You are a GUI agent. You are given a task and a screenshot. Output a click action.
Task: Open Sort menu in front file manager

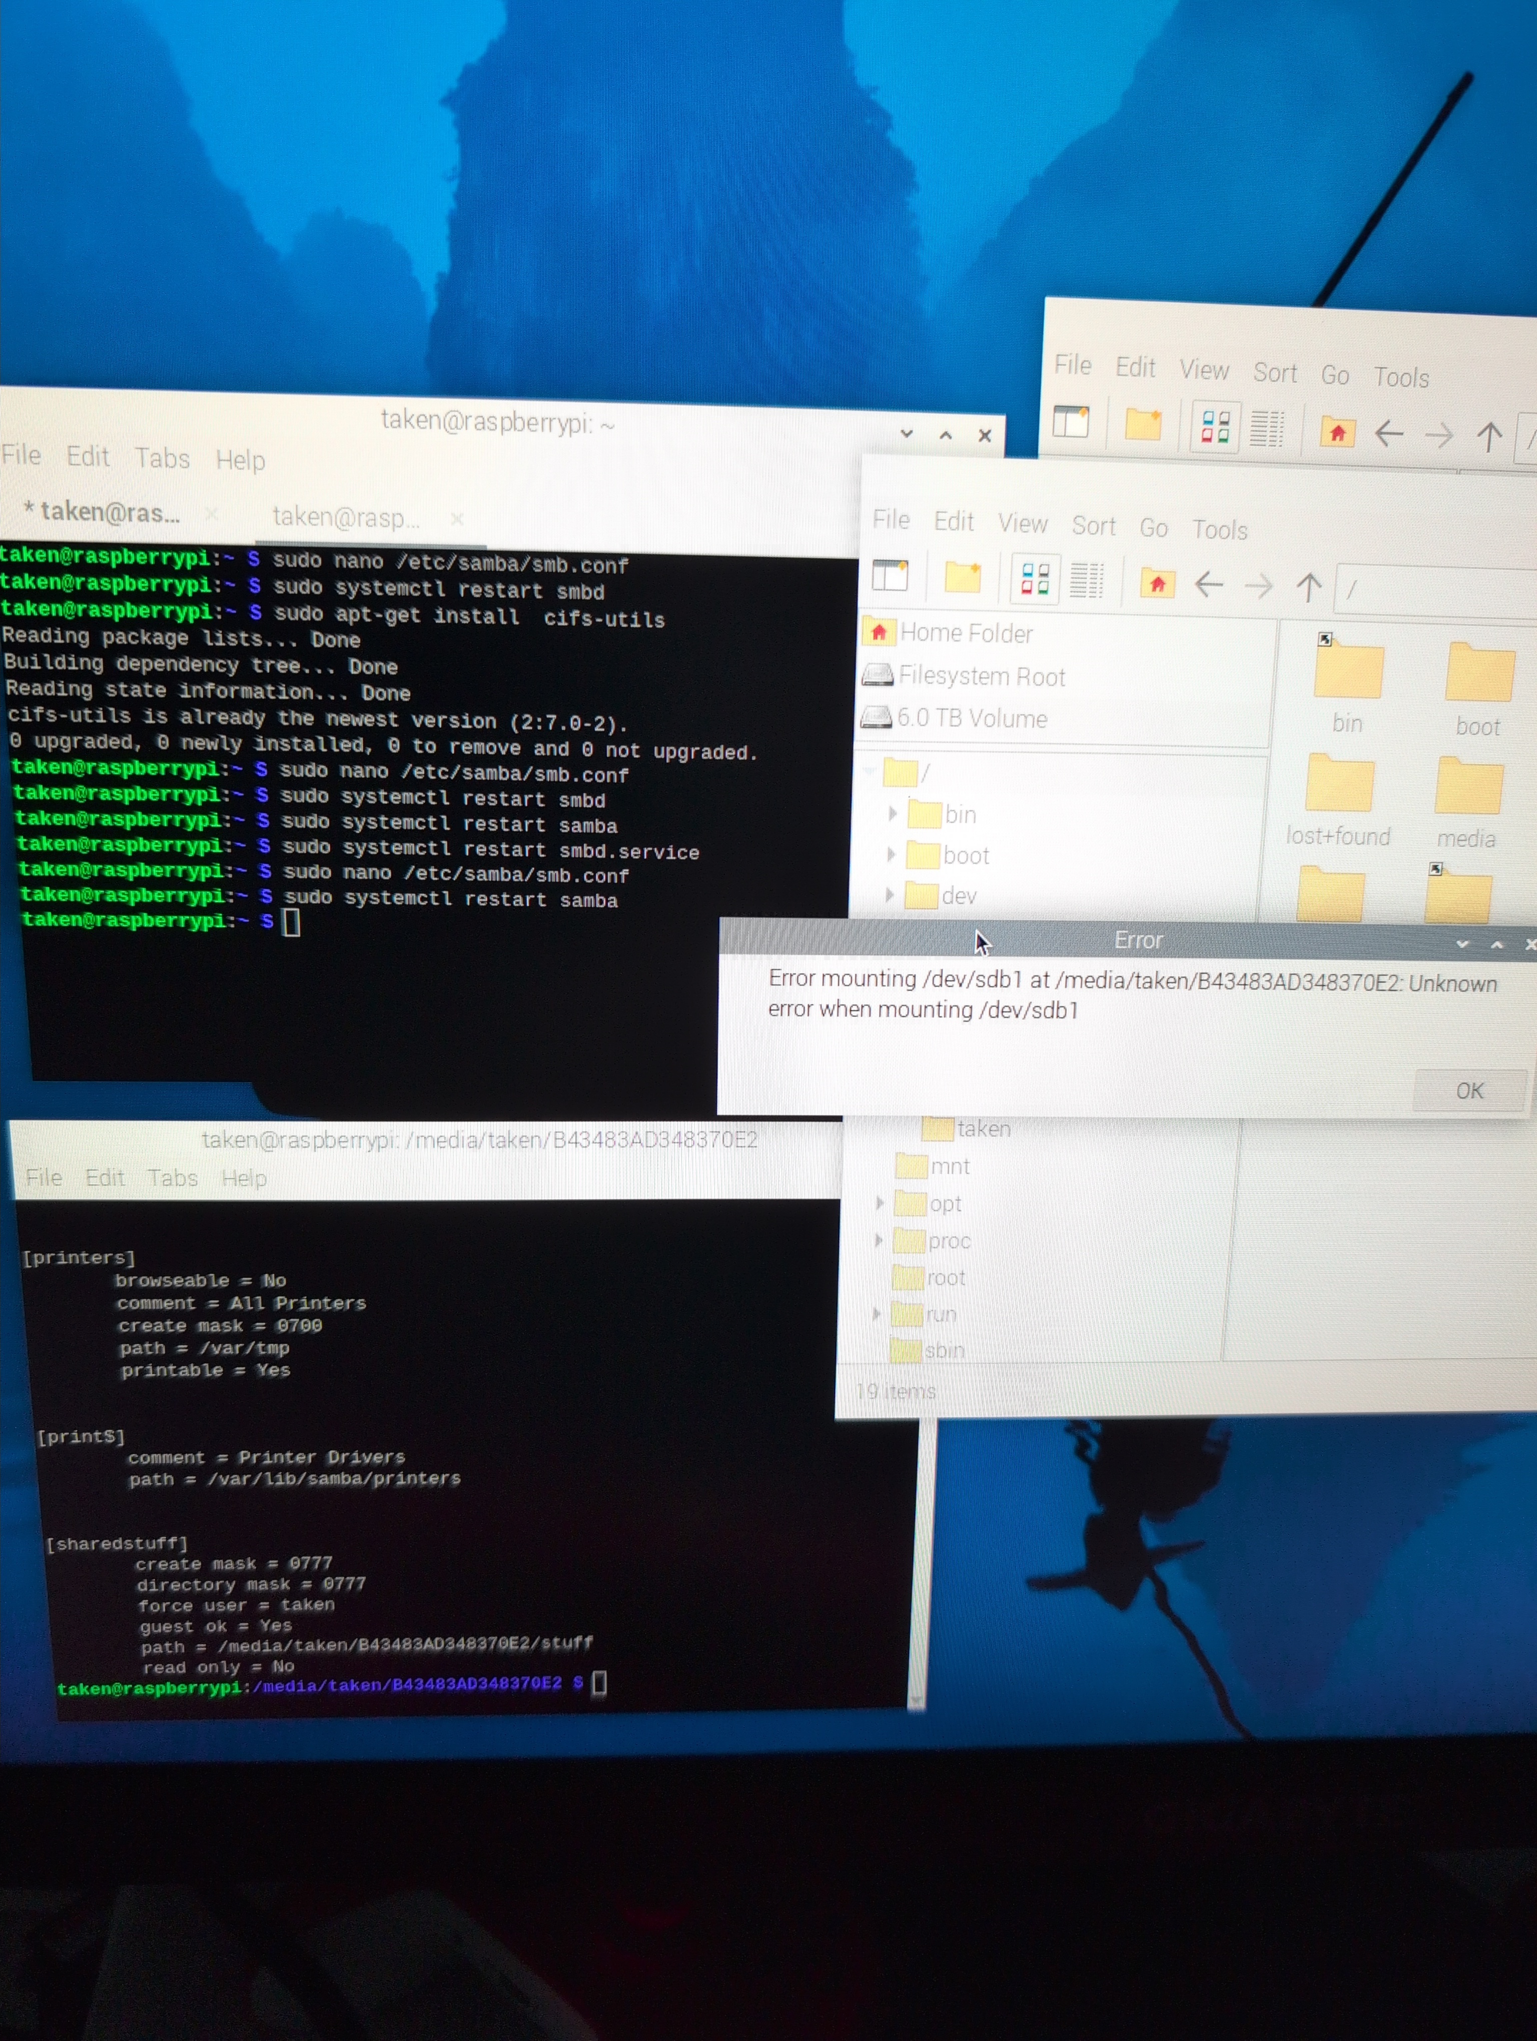(x=1093, y=526)
